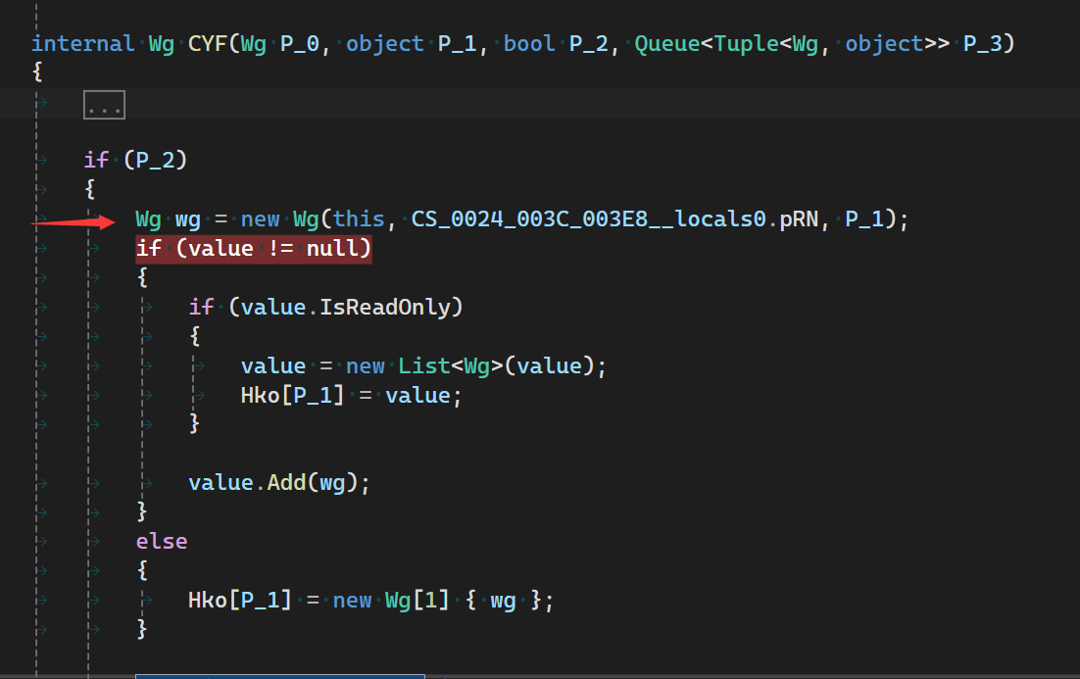This screenshot has height=679, width=1080.
Task: Click the 'this' keyword in constructor call
Action: pos(359,219)
